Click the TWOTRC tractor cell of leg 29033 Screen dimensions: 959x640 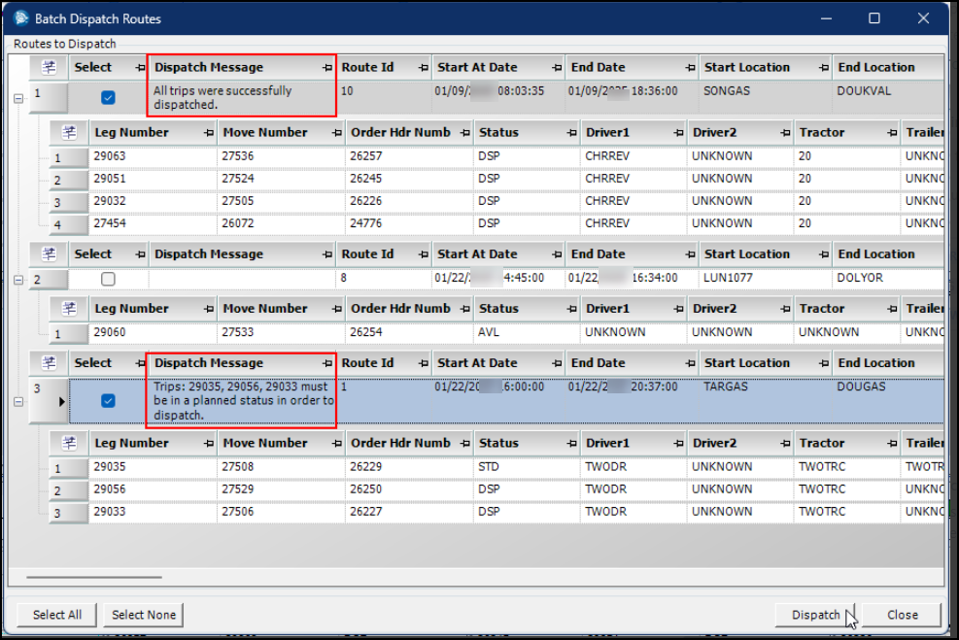click(x=846, y=512)
